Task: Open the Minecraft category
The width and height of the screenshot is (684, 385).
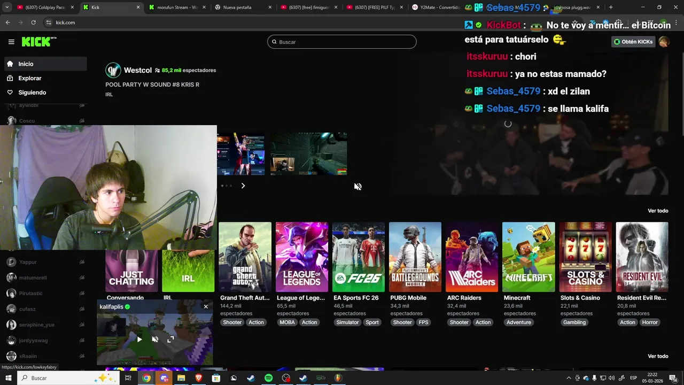Action: pos(528,257)
